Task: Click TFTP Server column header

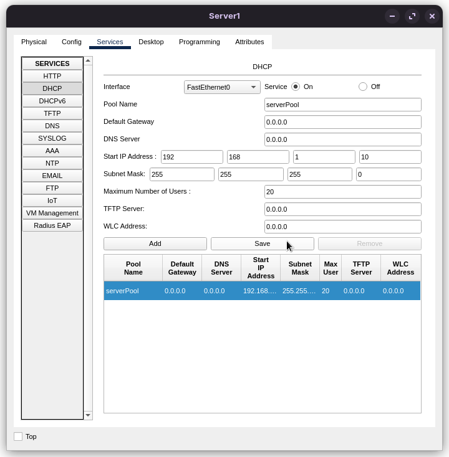Action: click(361, 268)
